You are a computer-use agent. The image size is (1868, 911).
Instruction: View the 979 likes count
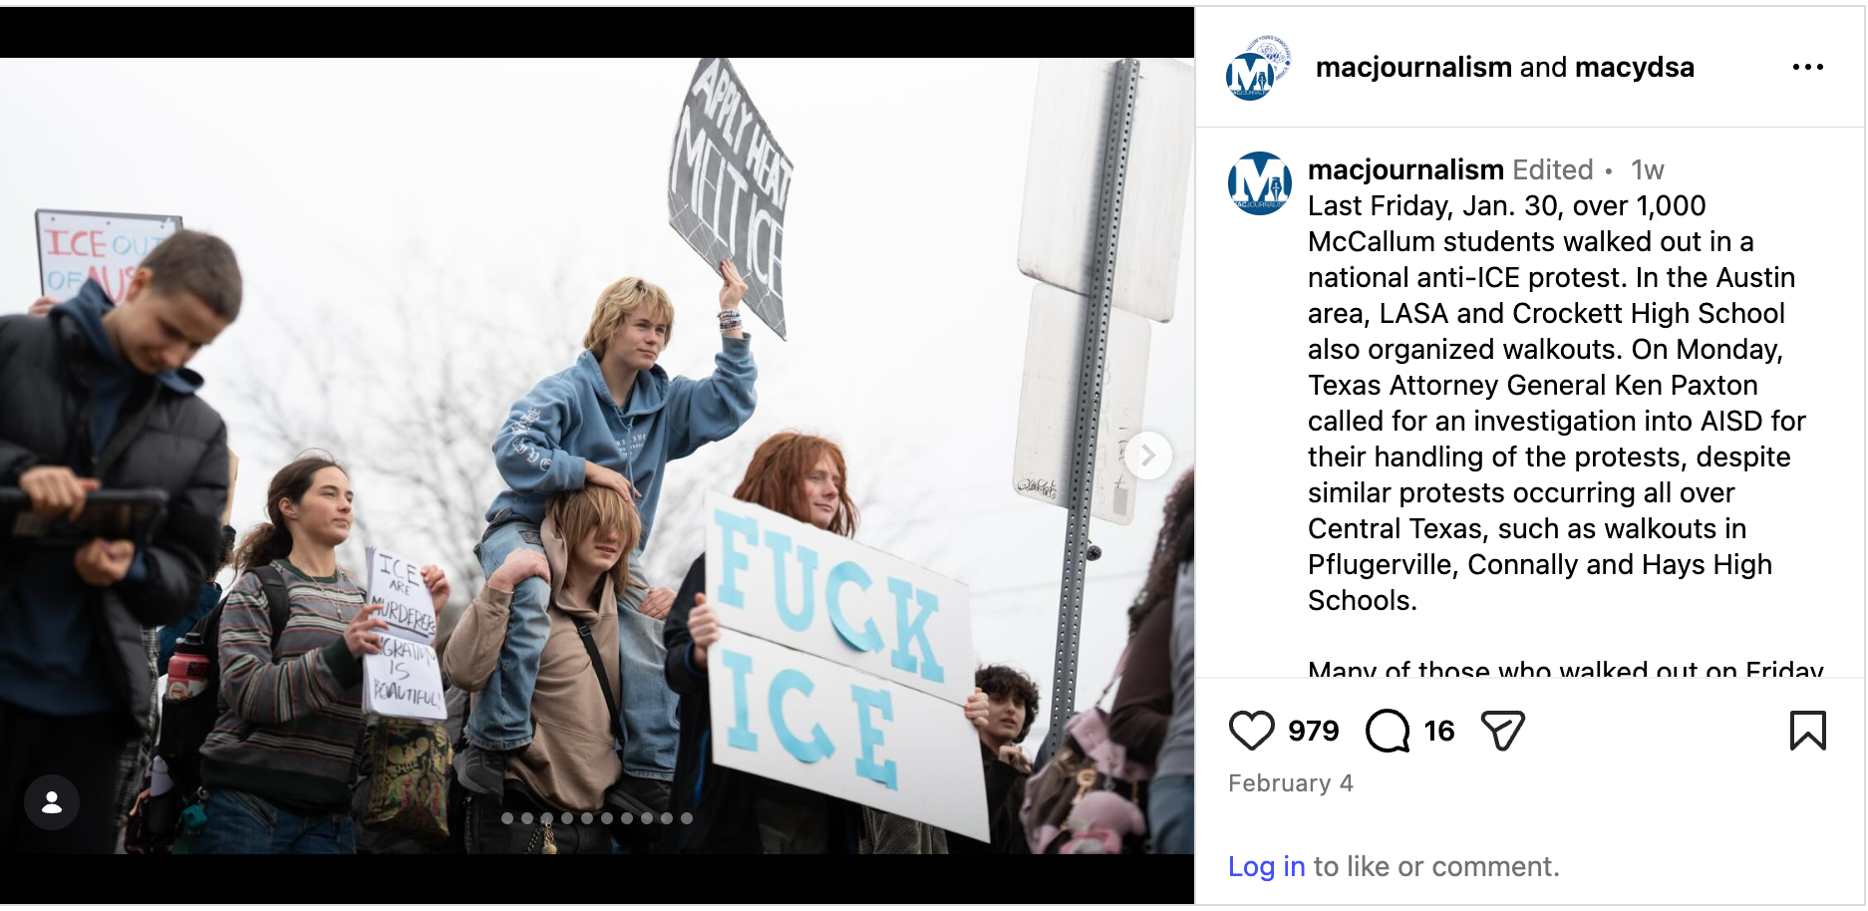coord(1313,731)
